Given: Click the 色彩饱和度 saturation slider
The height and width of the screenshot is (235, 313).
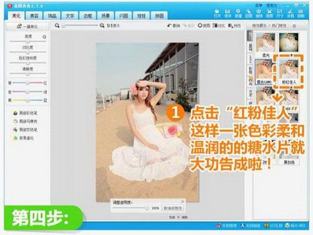Looking at the screenshot, I should pos(28,63).
